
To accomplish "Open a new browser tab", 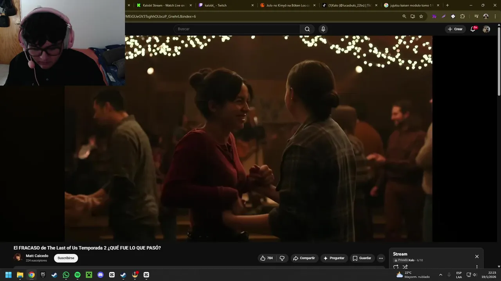I will pyautogui.click(x=447, y=5).
